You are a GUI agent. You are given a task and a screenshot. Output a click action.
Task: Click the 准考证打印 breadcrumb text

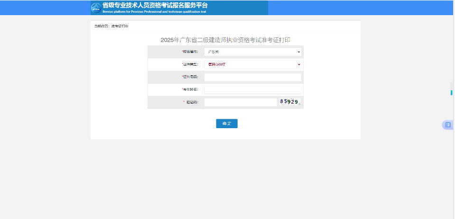pos(120,26)
